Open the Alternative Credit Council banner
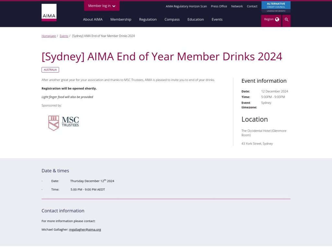Viewport: 332px width, 249px height. coord(276,6)
